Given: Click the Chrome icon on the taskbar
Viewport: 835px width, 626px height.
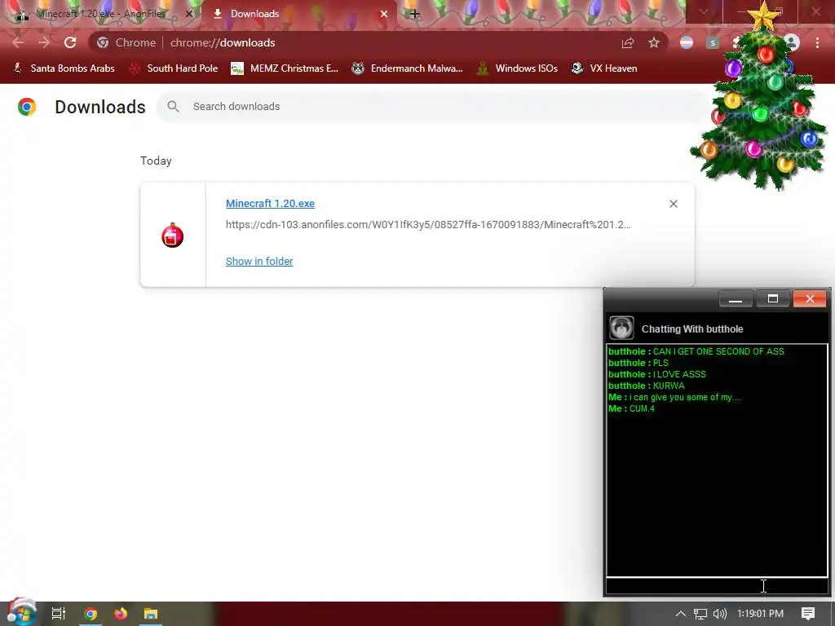Looking at the screenshot, I should (x=91, y=614).
